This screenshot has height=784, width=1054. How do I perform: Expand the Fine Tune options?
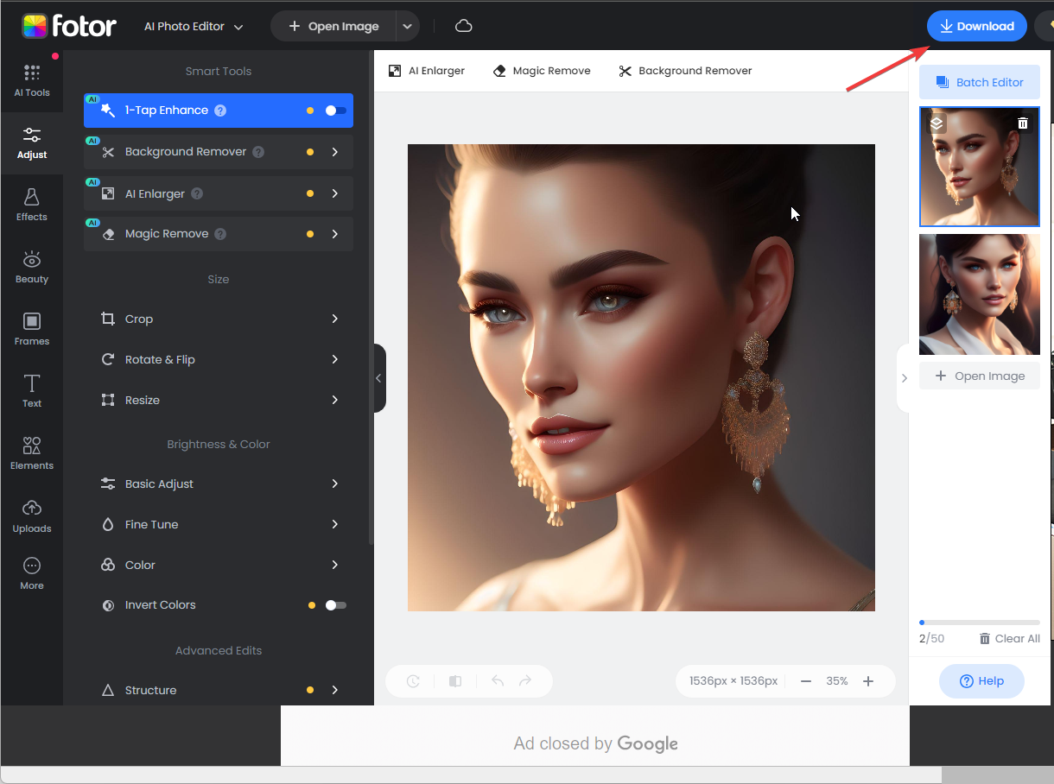coord(219,525)
